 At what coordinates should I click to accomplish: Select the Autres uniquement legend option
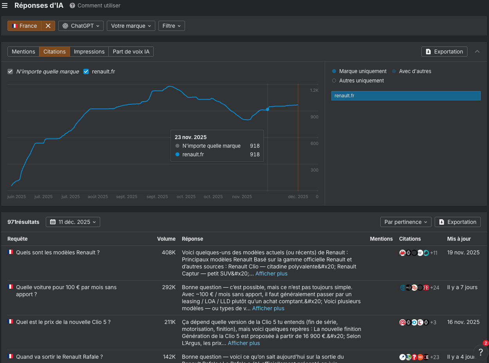click(334, 80)
